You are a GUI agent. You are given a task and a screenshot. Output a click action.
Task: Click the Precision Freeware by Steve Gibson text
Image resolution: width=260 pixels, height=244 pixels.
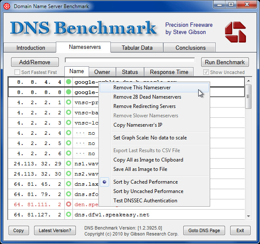[x=189, y=28]
